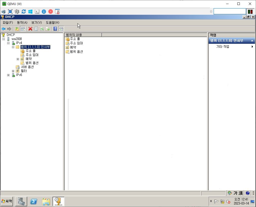Image resolution: width=256 pixels, height=207 pixels.
Task: Select 범위 옵션 in the contents list
Action: 77,52
